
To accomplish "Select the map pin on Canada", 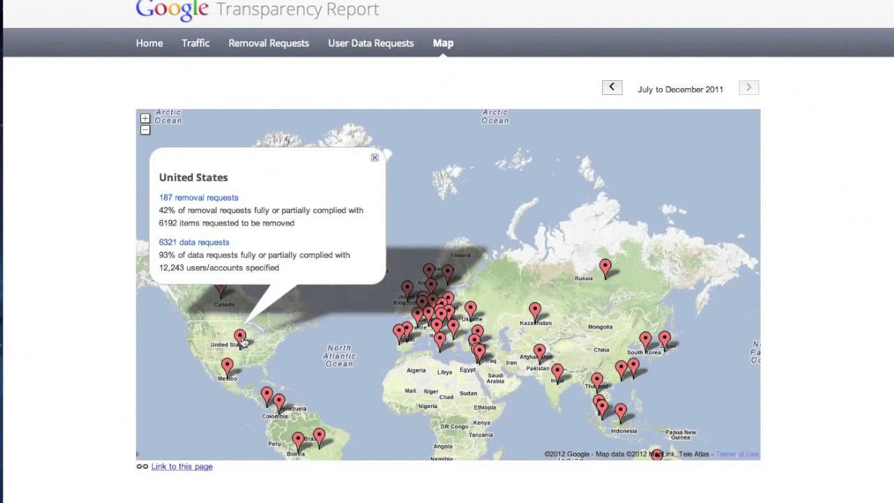I will click(x=221, y=289).
